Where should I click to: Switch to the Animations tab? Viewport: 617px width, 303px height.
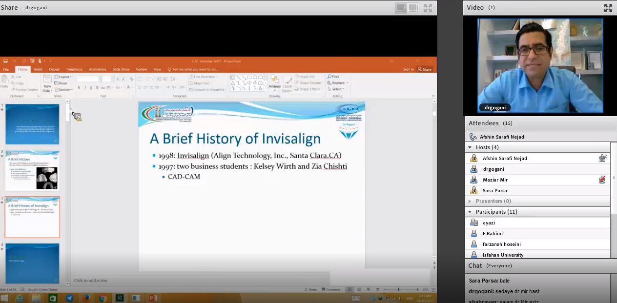click(x=98, y=69)
